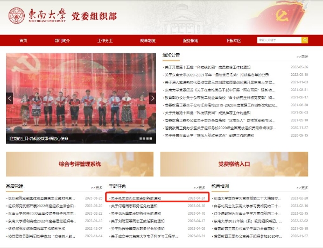Open the 两在两同 建新功 notice
The image size is (323, 248).
click(x=220, y=90)
